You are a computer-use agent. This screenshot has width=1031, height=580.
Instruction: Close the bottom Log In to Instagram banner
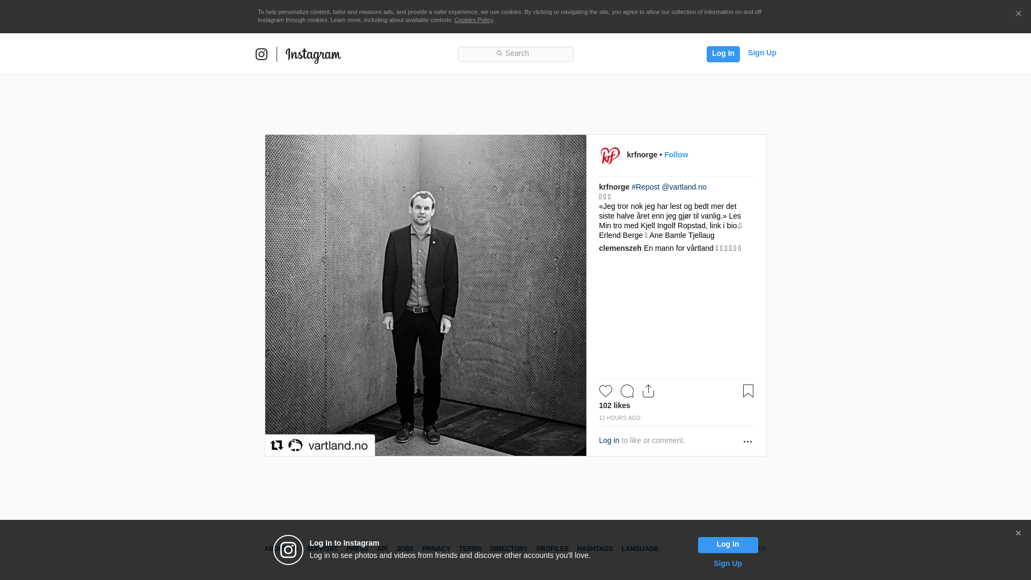tap(1018, 533)
